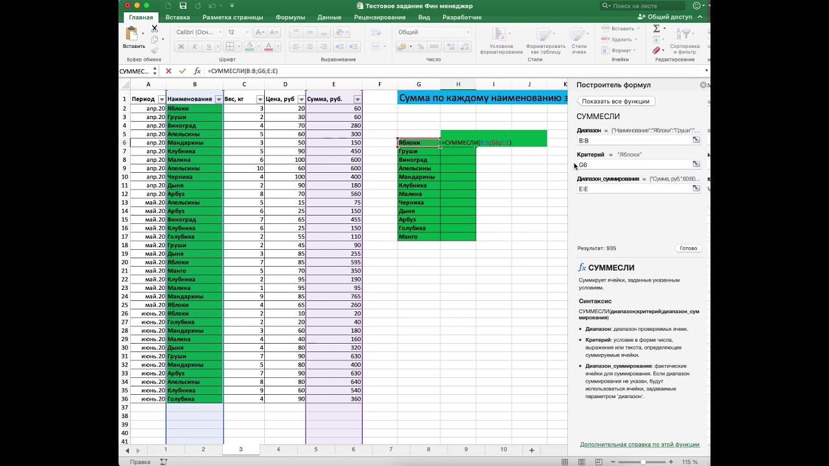This screenshot has height=466, width=829.
Task: Confirm formula entry with the green checkmark
Action: [183, 71]
